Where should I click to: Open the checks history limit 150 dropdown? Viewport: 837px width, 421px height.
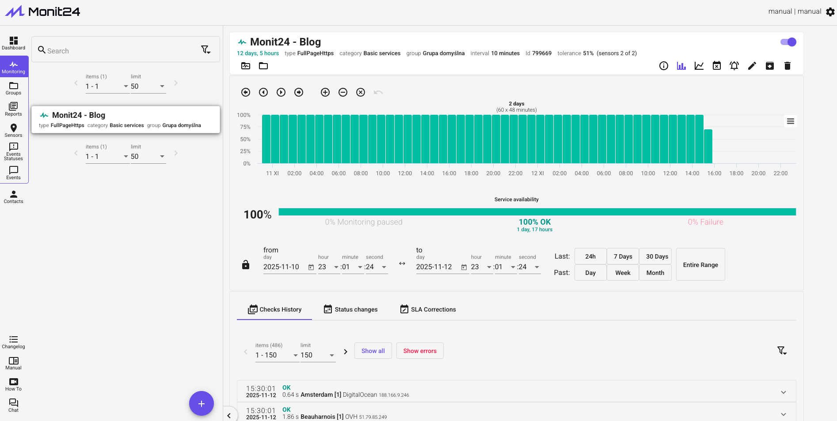[x=317, y=355]
